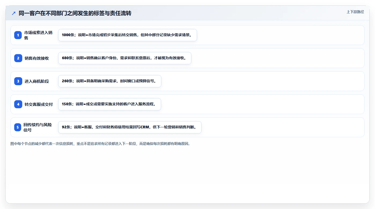
Task: Select the 市场线索进入销售 step label
Action: click(39, 35)
